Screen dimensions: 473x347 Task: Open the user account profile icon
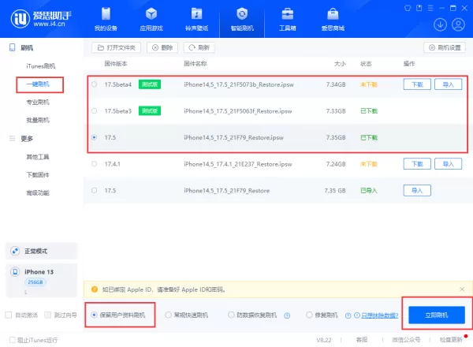point(458,24)
